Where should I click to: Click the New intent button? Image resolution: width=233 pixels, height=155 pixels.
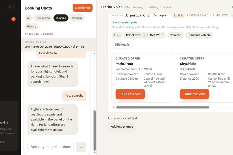click(82, 8)
